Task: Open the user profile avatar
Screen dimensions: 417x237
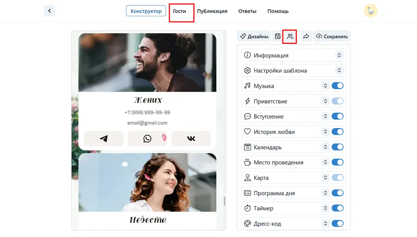Action: 370,11
